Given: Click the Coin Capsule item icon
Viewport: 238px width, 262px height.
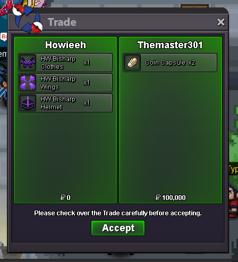Looking at the screenshot, I should [132, 63].
